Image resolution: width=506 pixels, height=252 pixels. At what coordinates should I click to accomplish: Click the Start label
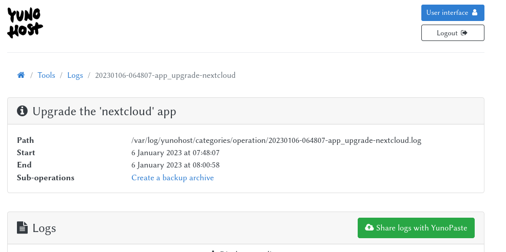coord(26,153)
